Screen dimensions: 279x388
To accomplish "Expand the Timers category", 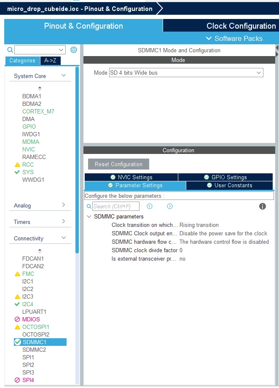I will [x=64, y=221].
